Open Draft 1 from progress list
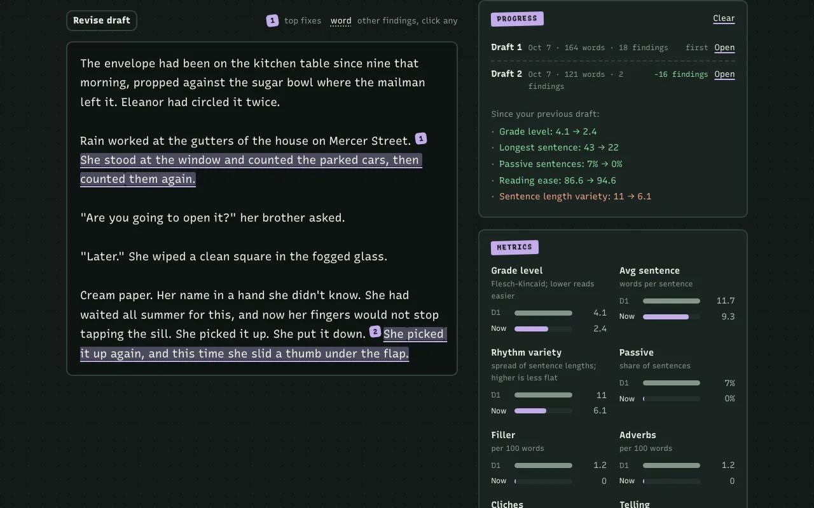 (x=724, y=48)
